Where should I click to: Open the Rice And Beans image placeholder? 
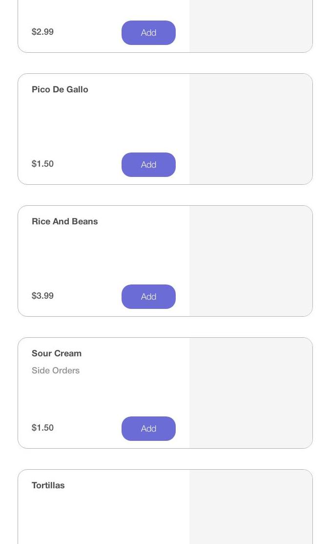point(250,261)
